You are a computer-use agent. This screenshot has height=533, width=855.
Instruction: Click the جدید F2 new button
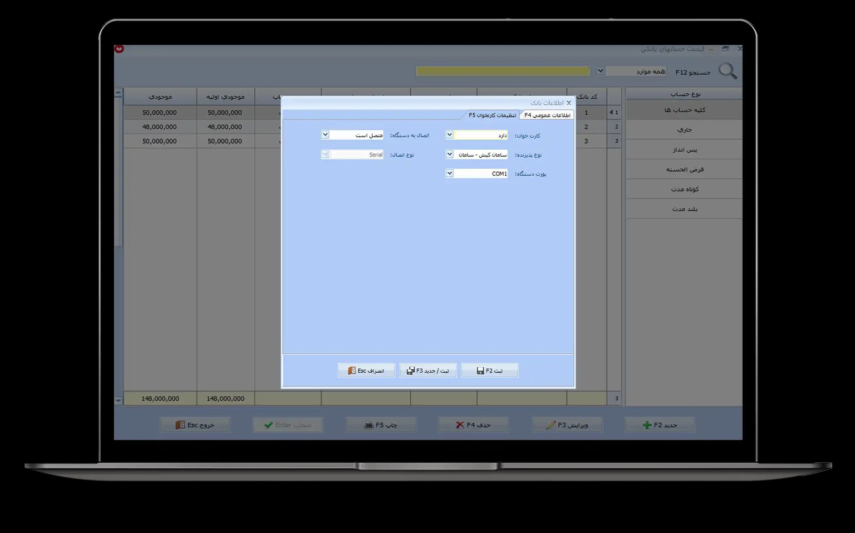[660, 425]
